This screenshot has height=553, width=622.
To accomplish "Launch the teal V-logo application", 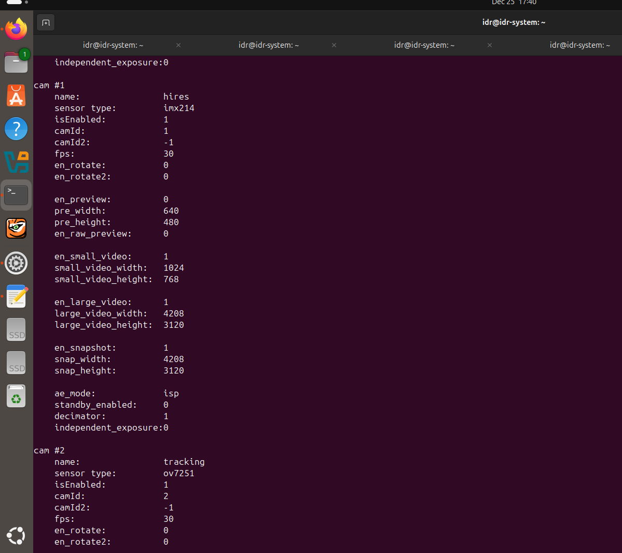I will pyautogui.click(x=16, y=162).
